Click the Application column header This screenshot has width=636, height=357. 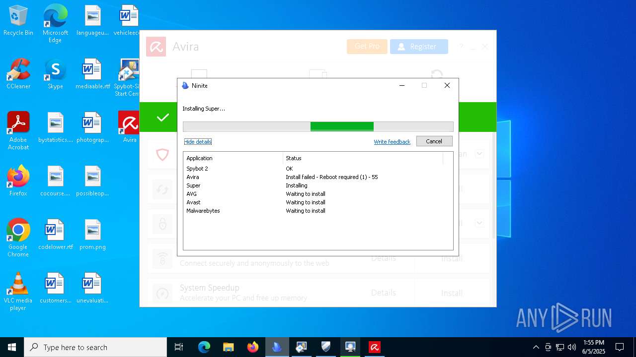click(x=233, y=158)
